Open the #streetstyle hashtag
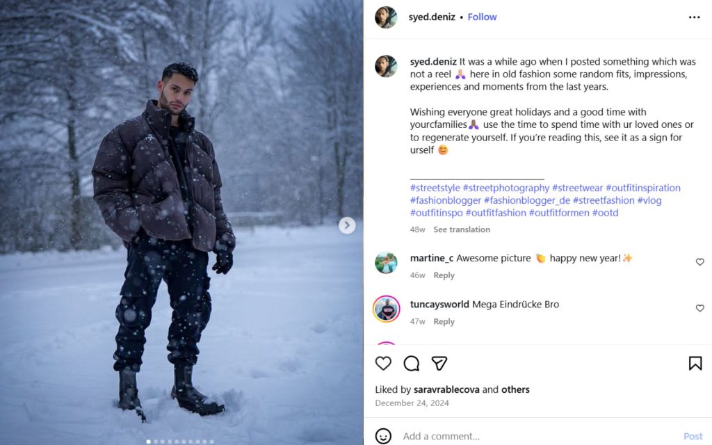The height and width of the screenshot is (445, 712). 435,188
